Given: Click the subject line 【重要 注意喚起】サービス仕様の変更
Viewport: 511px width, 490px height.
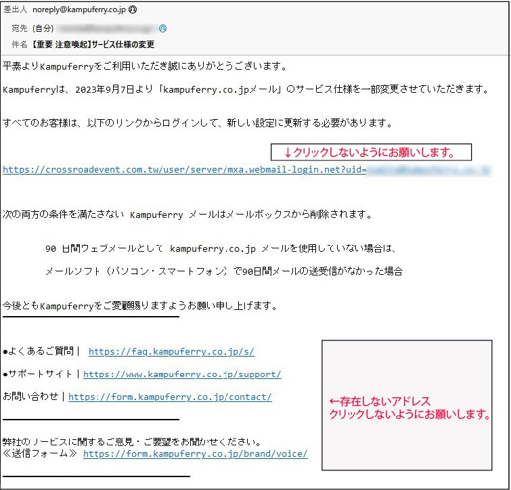Looking at the screenshot, I should [x=93, y=44].
